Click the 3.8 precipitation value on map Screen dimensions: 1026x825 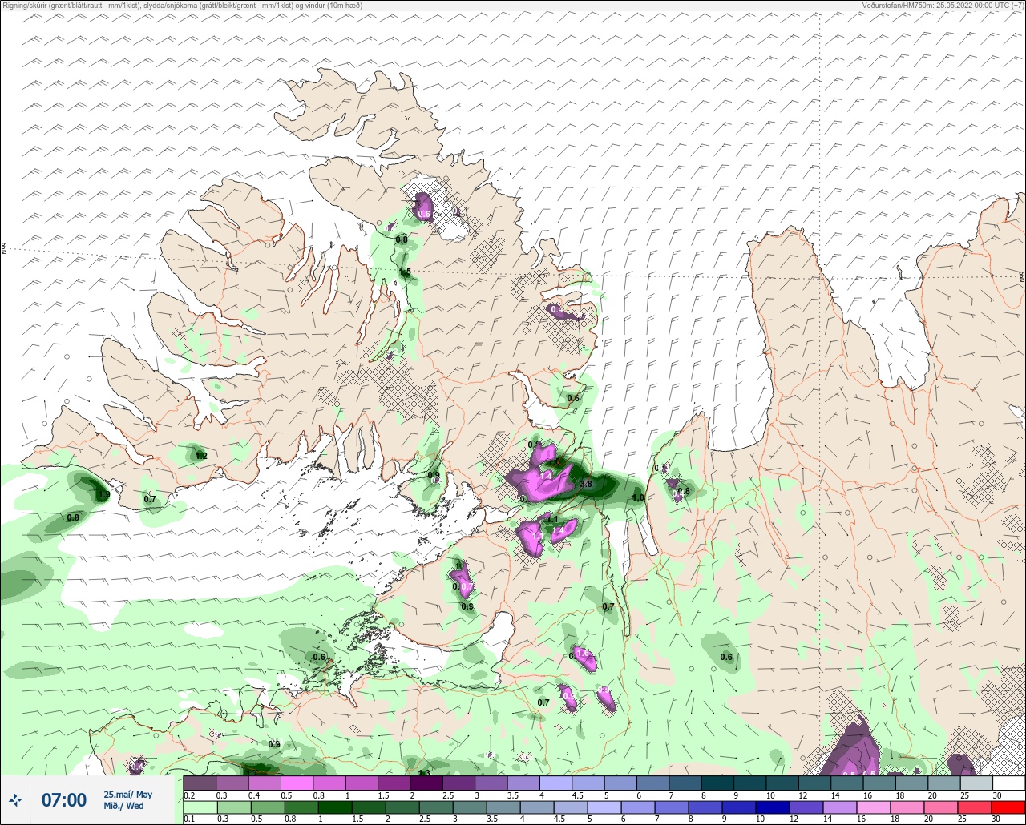(x=585, y=484)
